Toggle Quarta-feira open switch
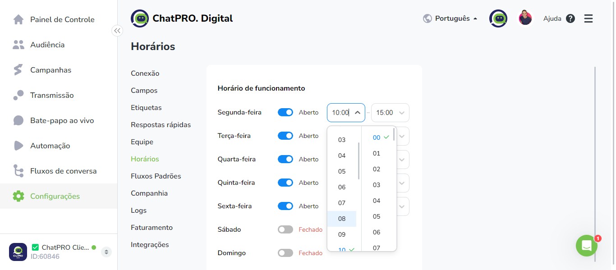The height and width of the screenshot is (270, 616). pyautogui.click(x=285, y=159)
